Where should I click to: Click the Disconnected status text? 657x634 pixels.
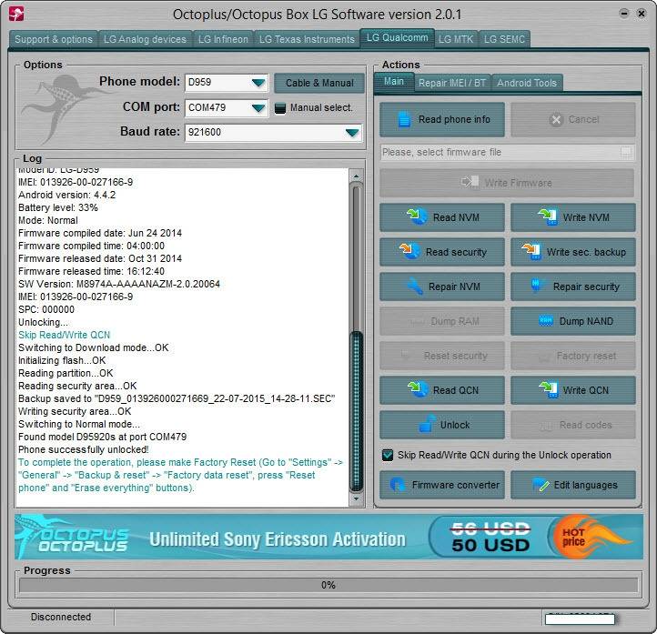pos(61,617)
